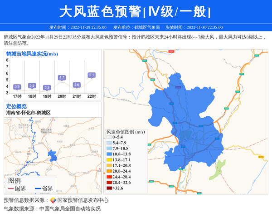The image size is (272, 214).
Task: Click the 0~5.4 legend swatch
Action: click(109, 137)
